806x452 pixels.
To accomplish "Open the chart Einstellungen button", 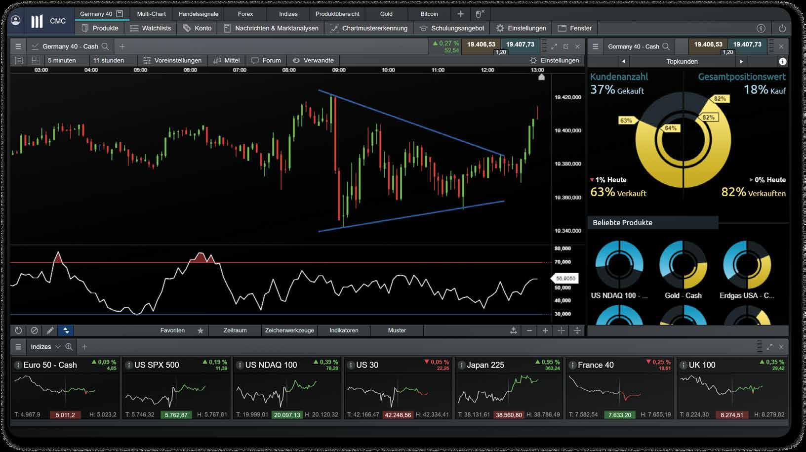I will [x=554, y=60].
